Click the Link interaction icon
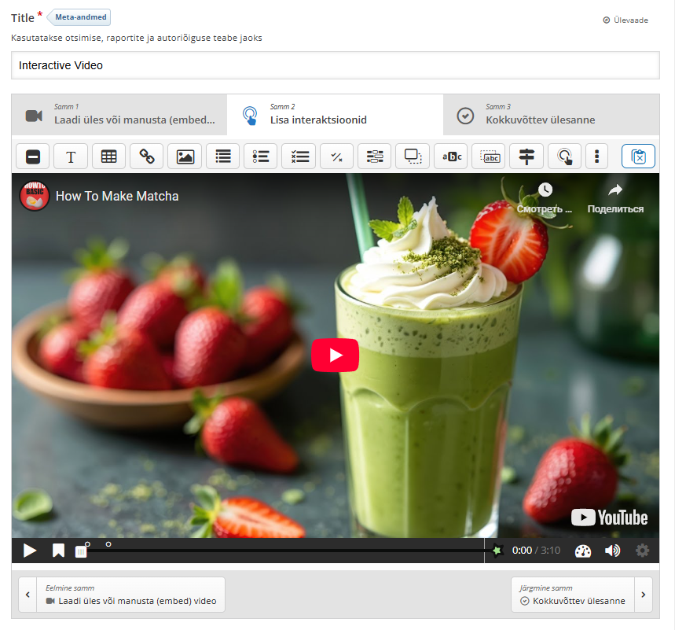 coord(147,157)
